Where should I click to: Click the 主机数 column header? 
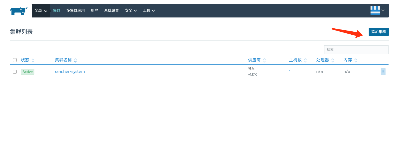[x=295, y=60]
